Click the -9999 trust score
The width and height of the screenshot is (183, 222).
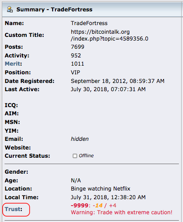(79, 206)
